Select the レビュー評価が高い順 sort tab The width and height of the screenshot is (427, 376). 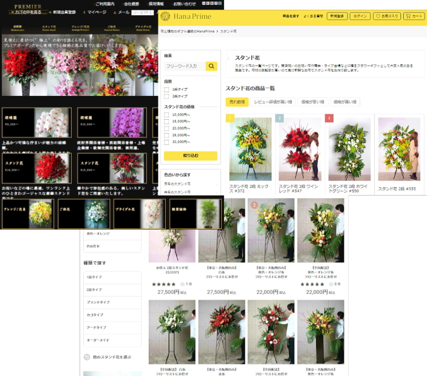point(273,102)
